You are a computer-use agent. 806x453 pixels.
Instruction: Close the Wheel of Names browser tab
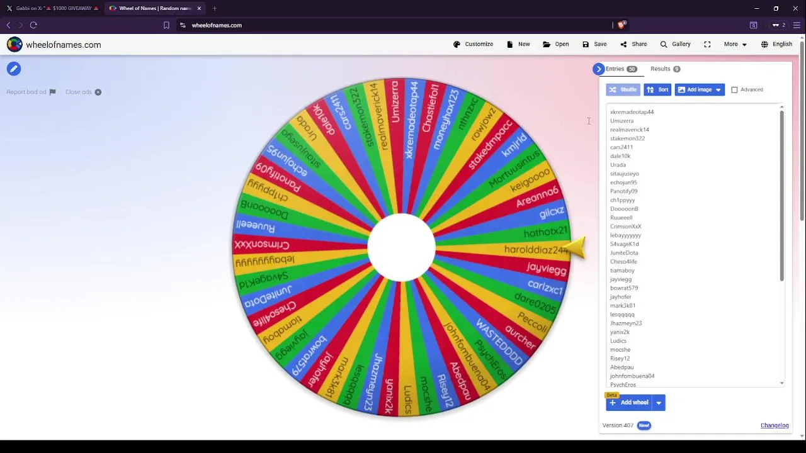[x=199, y=8]
